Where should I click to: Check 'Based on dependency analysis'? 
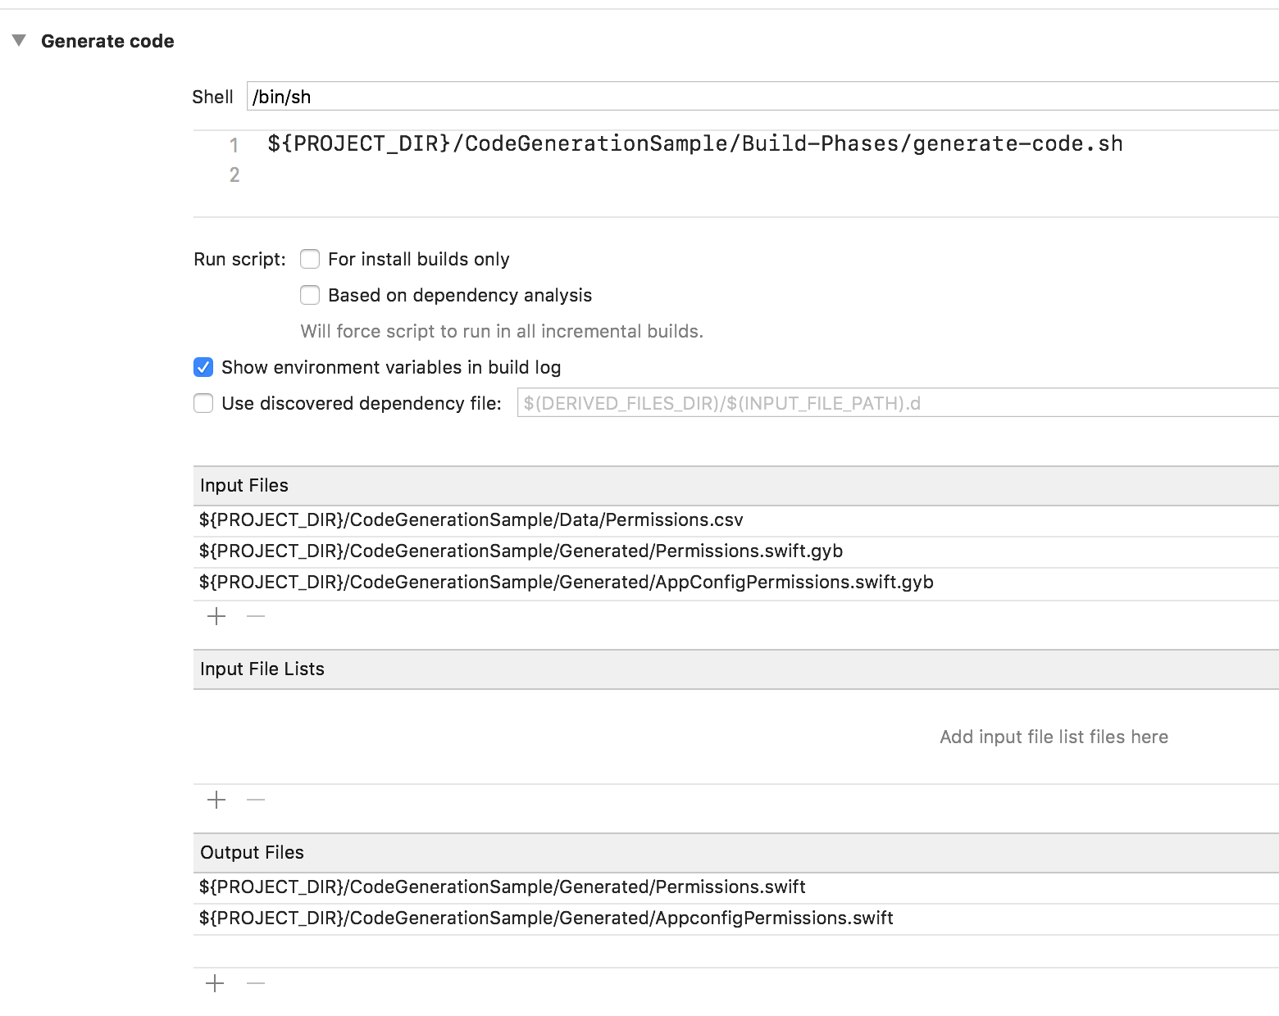309,295
